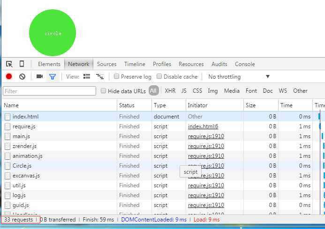Click into the Filter text field

pos(50,91)
